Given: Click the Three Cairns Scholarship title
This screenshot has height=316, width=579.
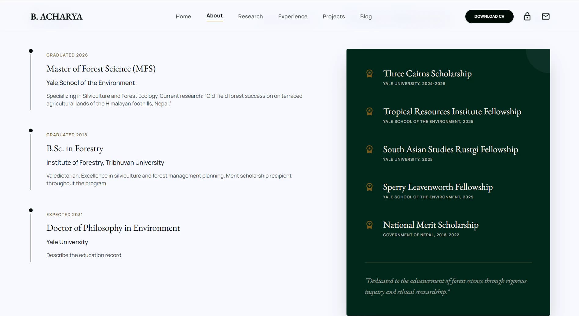Looking at the screenshot, I should pos(427,74).
